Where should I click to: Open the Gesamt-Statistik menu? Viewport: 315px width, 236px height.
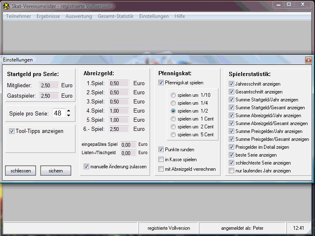click(116, 16)
